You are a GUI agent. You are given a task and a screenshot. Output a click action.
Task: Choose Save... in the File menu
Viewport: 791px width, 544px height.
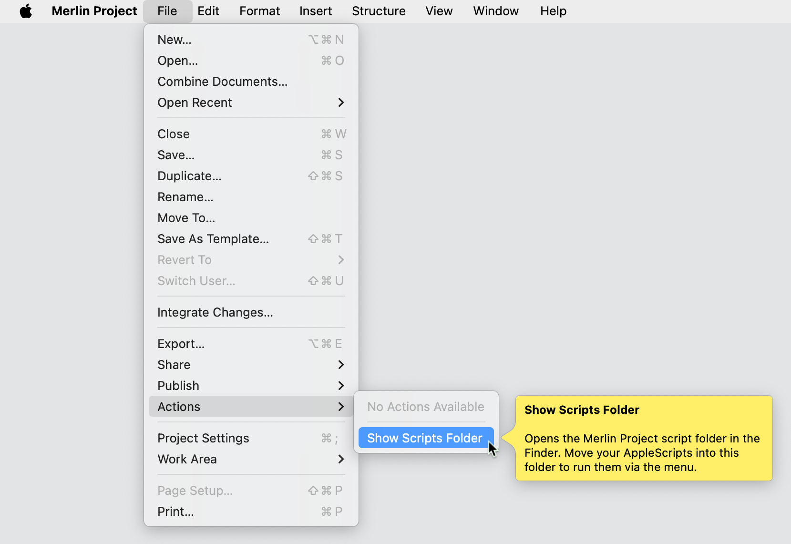pyautogui.click(x=251, y=155)
